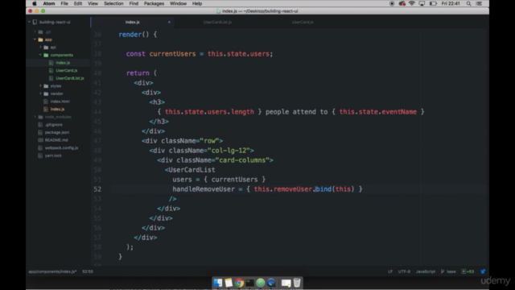Open the Packages menu
Image resolution: width=515 pixels, height=290 pixels.
coord(154,3)
